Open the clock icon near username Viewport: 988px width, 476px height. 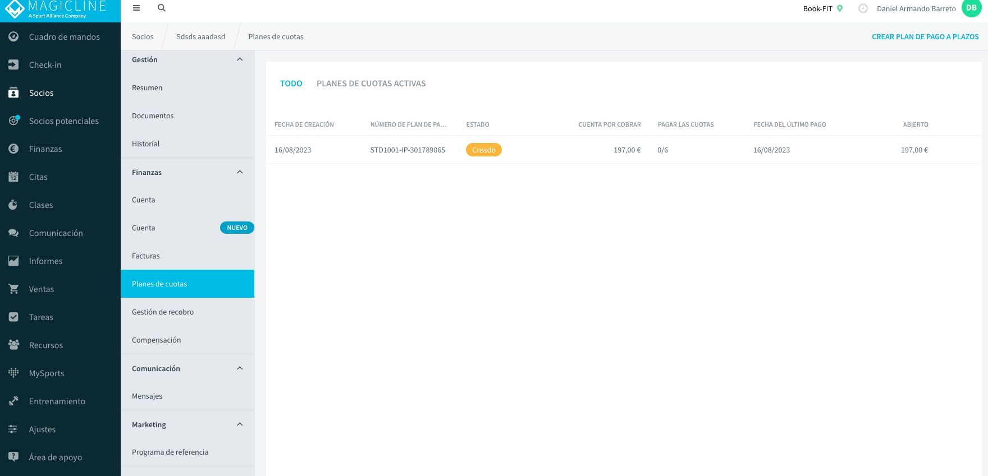point(863,8)
